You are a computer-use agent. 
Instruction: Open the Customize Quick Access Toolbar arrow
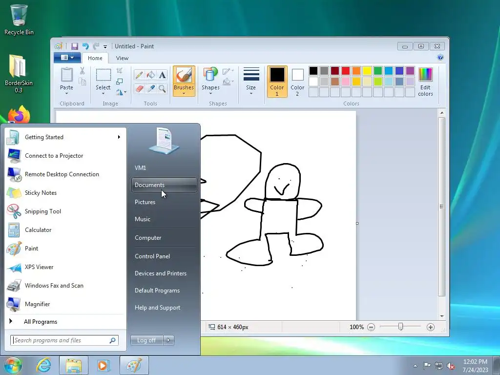105,46
